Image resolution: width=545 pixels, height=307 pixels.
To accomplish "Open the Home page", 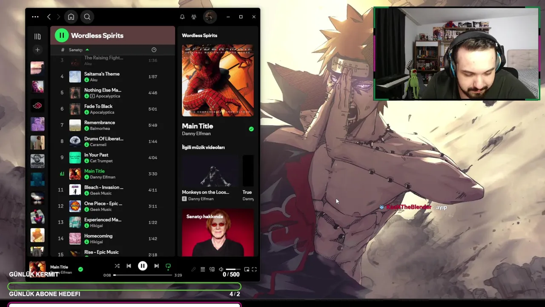I will 71,17.
